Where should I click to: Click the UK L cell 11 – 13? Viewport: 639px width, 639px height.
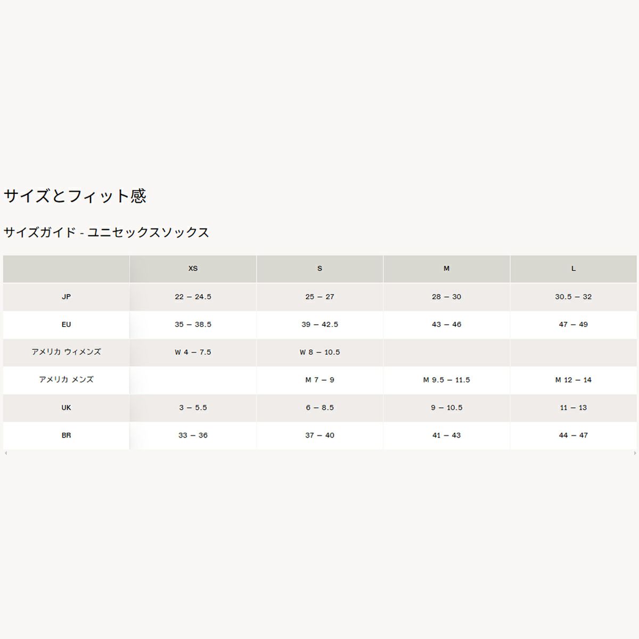(574, 407)
